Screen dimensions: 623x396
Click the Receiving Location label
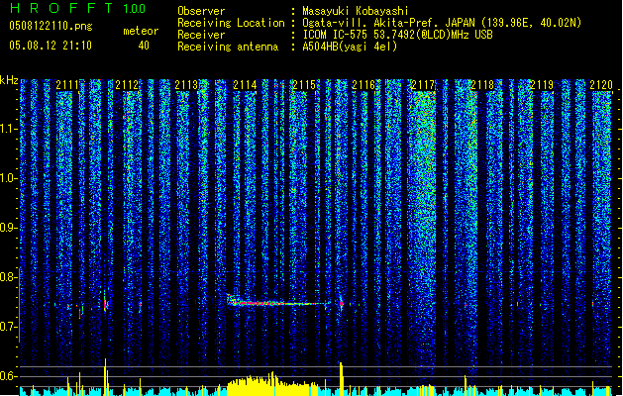[x=231, y=23]
